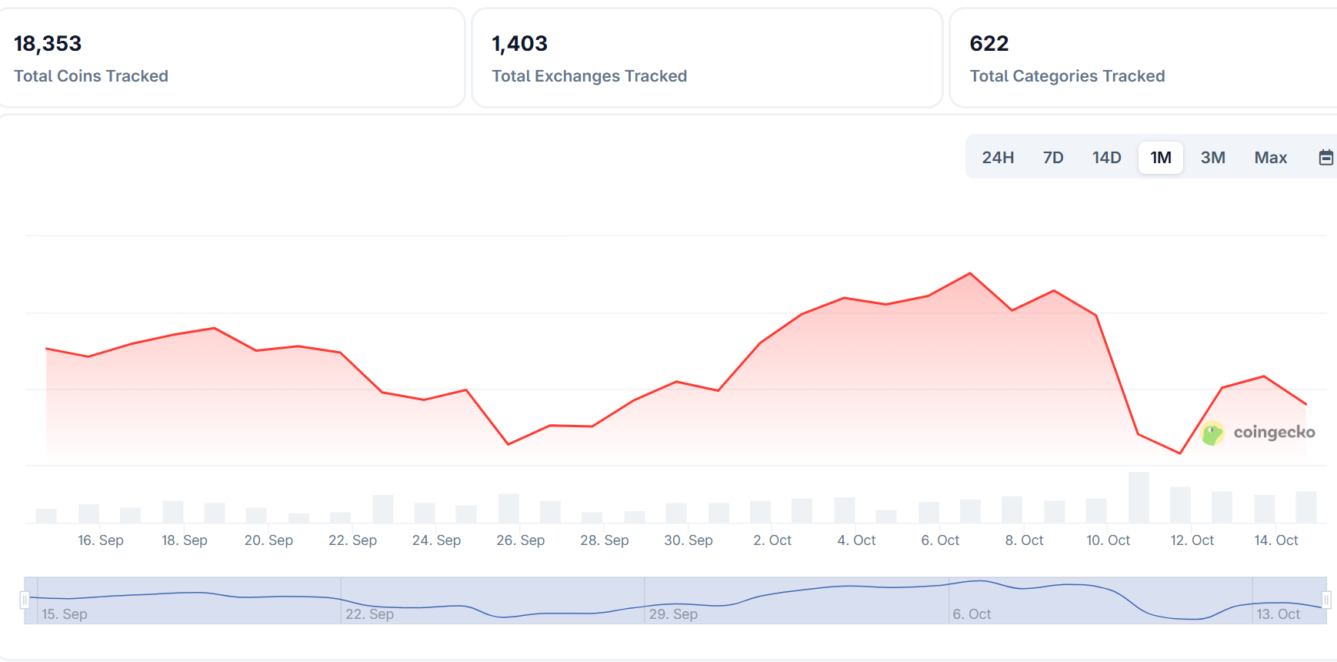Image resolution: width=1337 pixels, height=662 pixels.
Task: Click the 29. Sep marker in navigator
Action: (x=673, y=614)
